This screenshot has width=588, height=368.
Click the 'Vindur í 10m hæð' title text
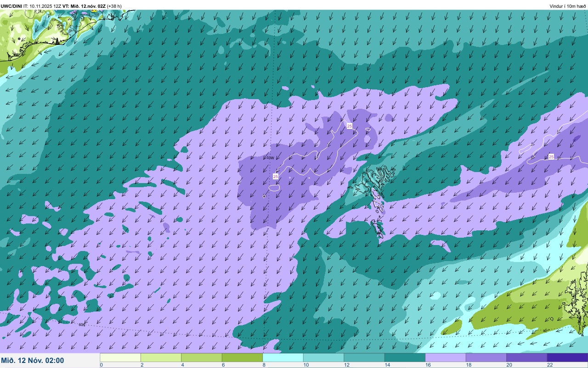pos(568,6)
